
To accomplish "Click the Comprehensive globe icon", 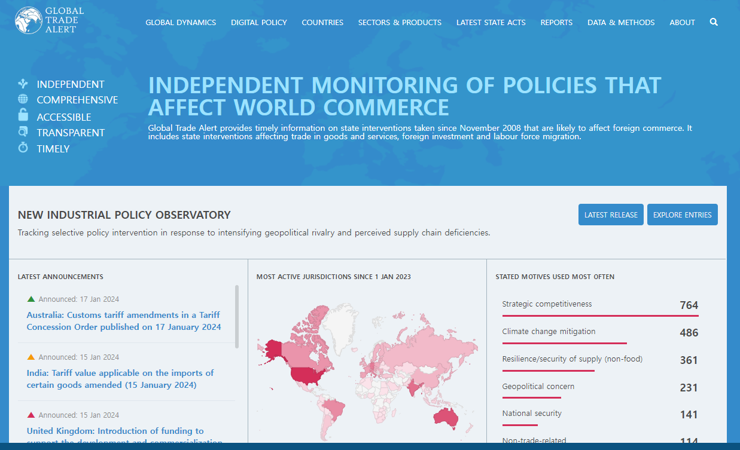I will pyautogui.click(x=23, y=99).
